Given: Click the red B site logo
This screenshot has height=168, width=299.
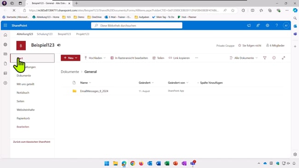Looking at the screenshot, I should (x=21, y=45).
